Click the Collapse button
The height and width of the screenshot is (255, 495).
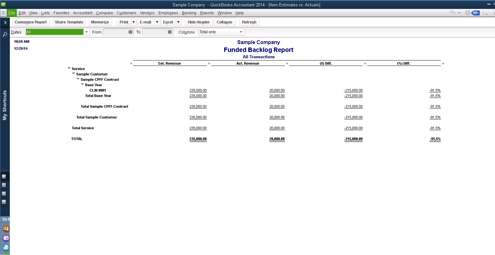pyautogui.click(x=225, y=22)
